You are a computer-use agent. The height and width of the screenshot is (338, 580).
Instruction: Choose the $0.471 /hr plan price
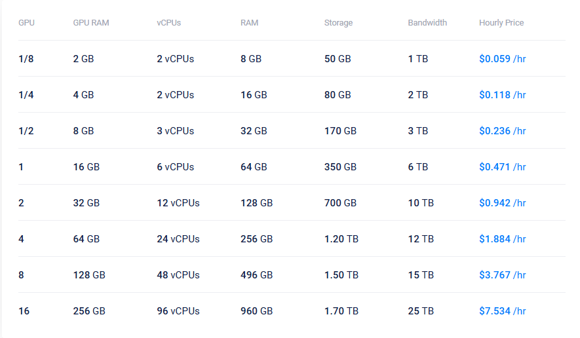[502, 167]
